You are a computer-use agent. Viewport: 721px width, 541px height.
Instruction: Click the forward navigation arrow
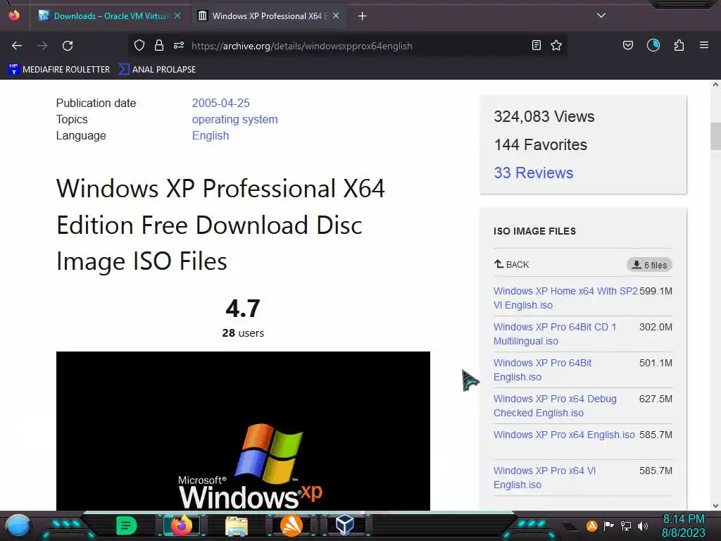point(42,46)
